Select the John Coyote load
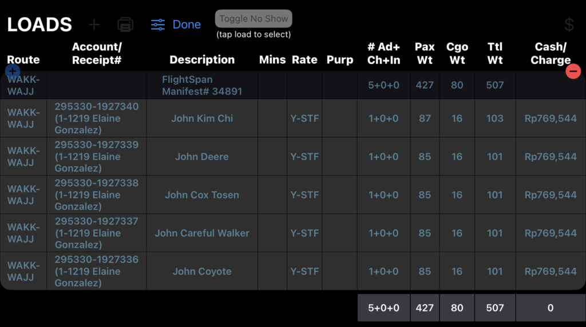Image resolution: width=586 pixels, height=327 pixels. pos(202,272)
